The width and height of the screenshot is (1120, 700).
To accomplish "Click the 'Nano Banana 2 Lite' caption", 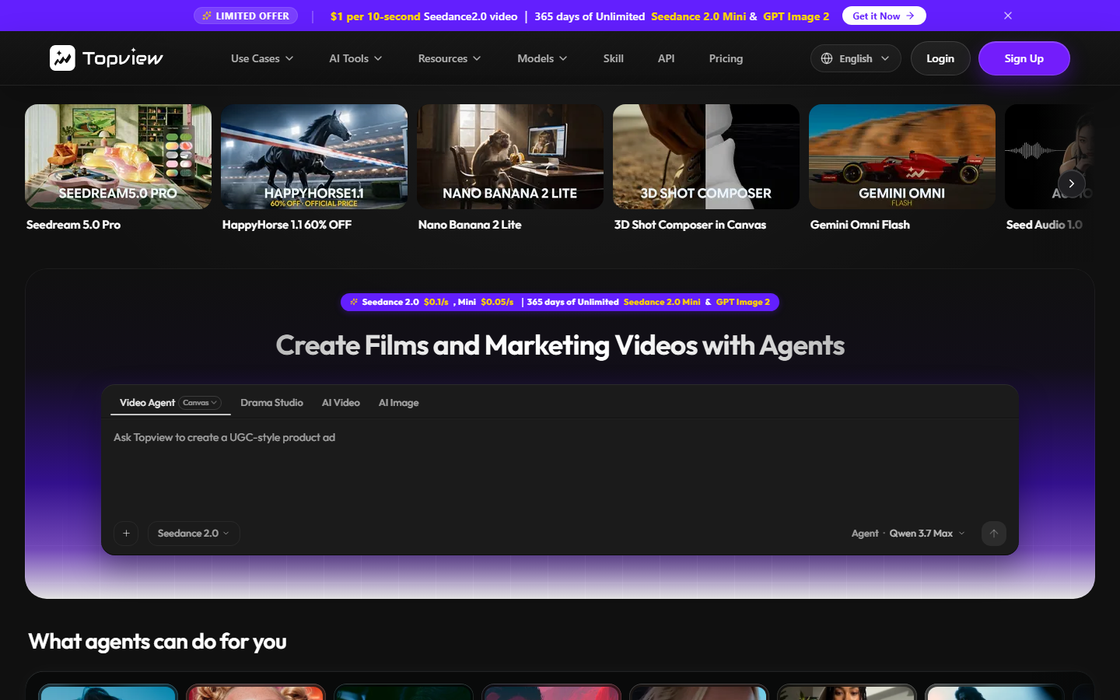I will (x=470, y=225).
